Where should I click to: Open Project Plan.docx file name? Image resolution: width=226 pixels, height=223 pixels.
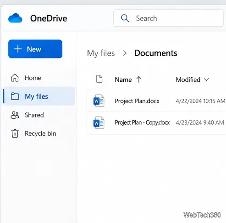click(x=137, y=101)
